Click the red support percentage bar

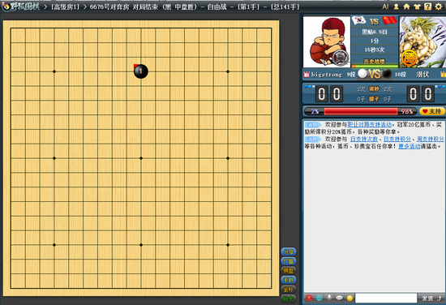[x=361, y=111]
